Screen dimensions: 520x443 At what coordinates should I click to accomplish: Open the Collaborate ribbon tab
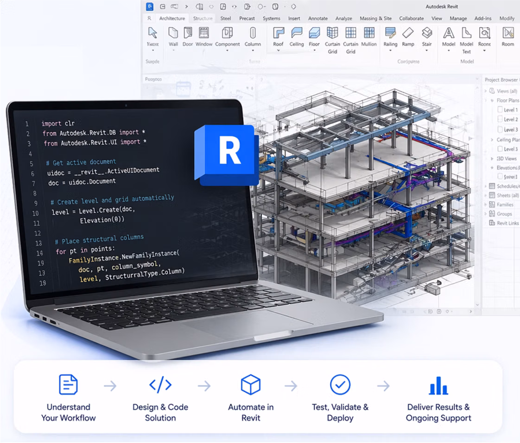(411, 18)
